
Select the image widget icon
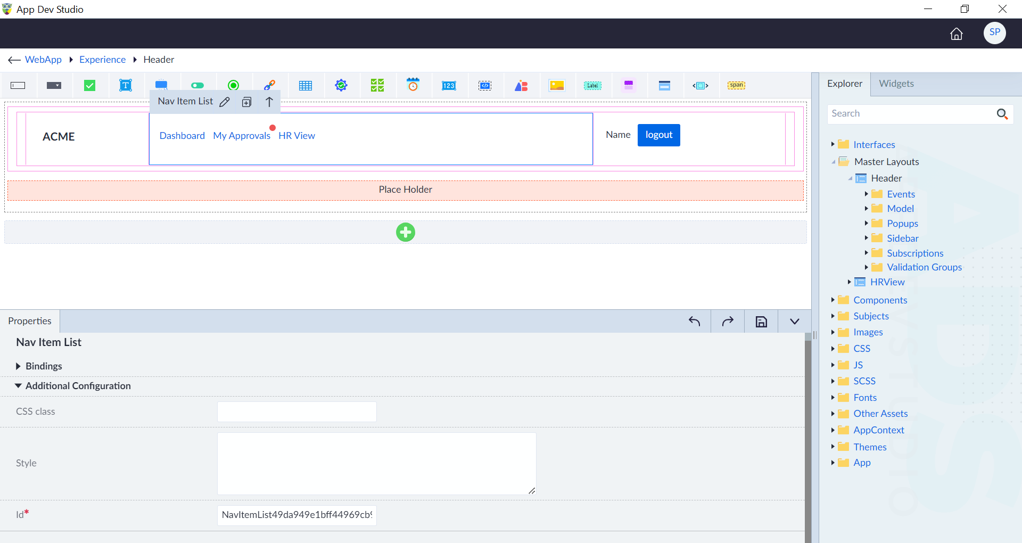pos(557,86)
